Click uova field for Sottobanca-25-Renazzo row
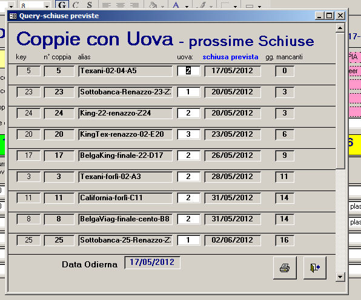Image resolution: width=361 pixels, height=300 pixels. click(188, 240)
